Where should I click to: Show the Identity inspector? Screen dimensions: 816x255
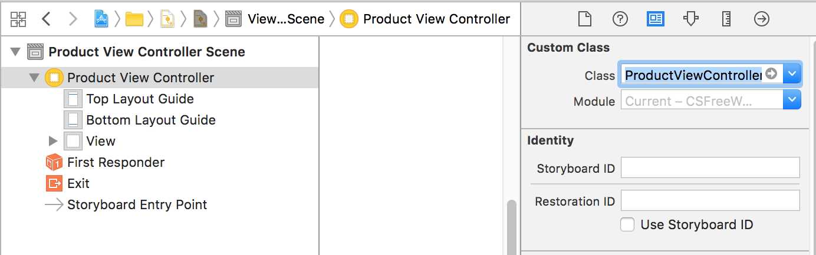pos(655,19)
